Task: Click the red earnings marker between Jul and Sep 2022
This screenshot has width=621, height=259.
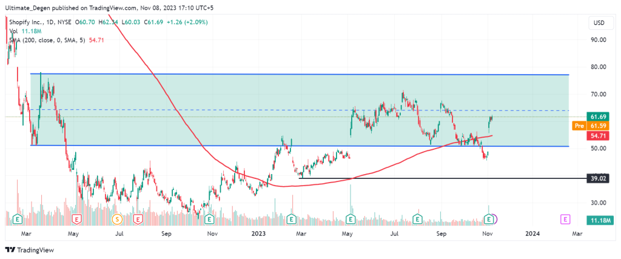Action: (138, 218)
